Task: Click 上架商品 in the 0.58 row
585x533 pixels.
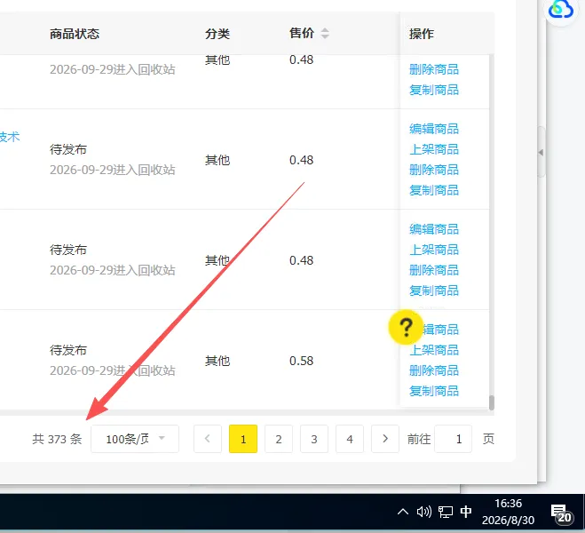Action: click(434, 350)
